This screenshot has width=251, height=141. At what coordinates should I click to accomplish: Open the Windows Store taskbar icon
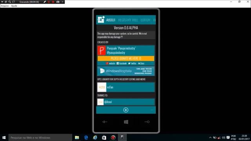[x=104, y=137]
